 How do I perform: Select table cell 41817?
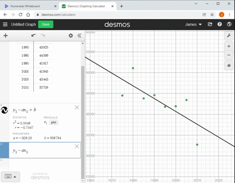coord(44,63)
